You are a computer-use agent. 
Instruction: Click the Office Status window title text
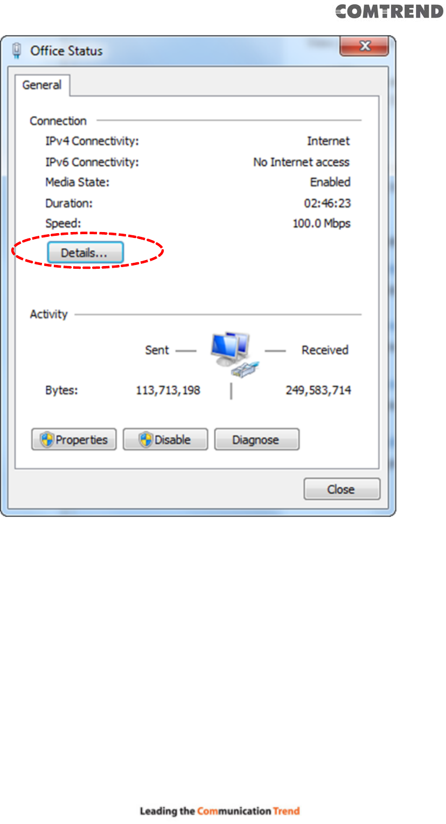[66, 51]
